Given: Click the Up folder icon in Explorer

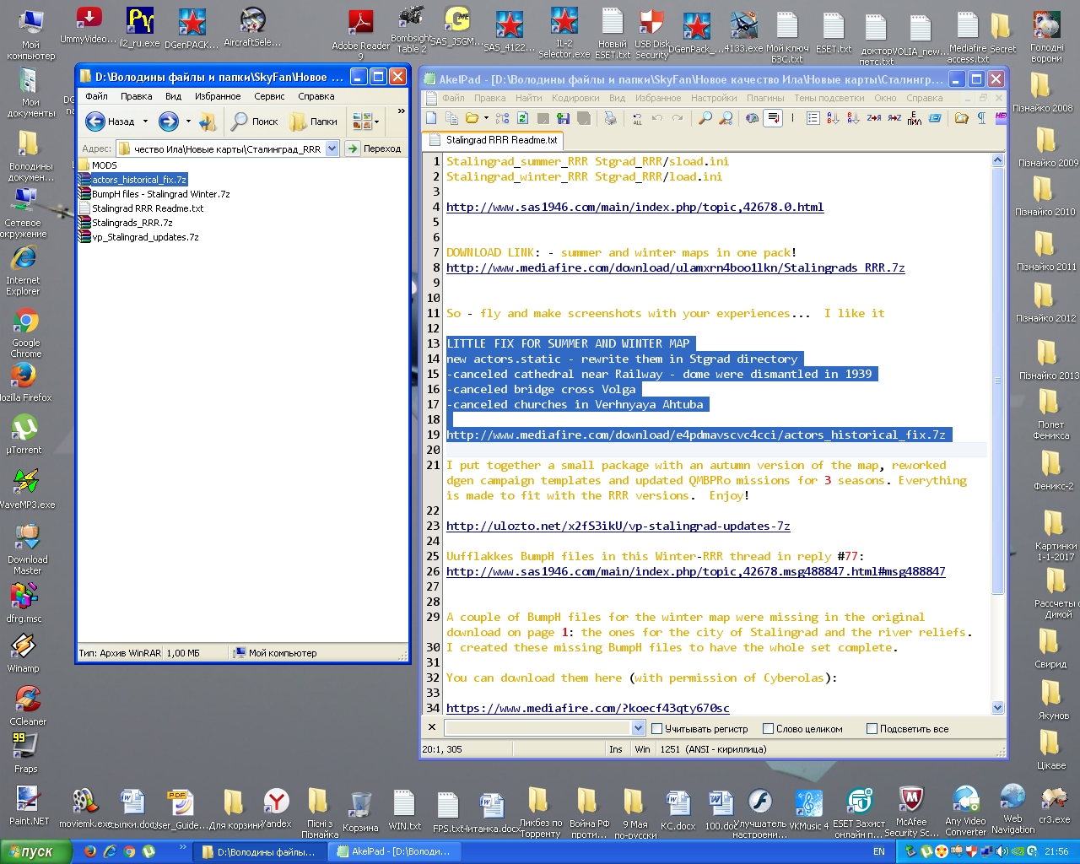Looking at the screenshot, I should pyautogui.click(x=208, y=121).
